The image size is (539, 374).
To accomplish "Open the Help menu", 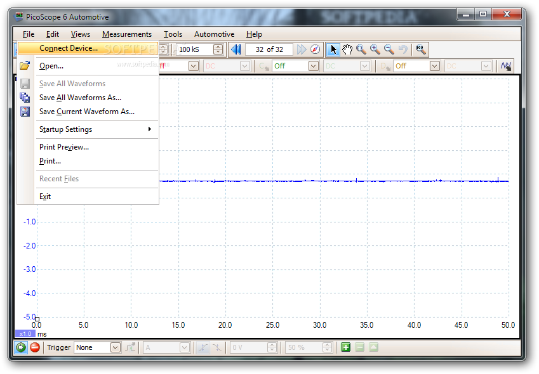I will click(254, 34).
